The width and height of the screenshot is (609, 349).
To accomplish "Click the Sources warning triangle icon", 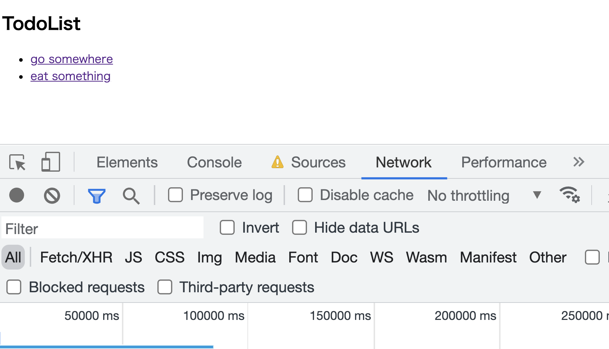I will tap(278, 162).
